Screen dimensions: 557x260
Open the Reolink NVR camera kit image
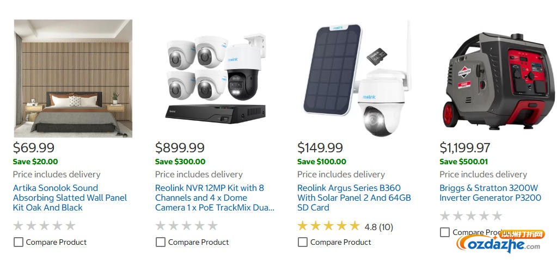(215, 78)
